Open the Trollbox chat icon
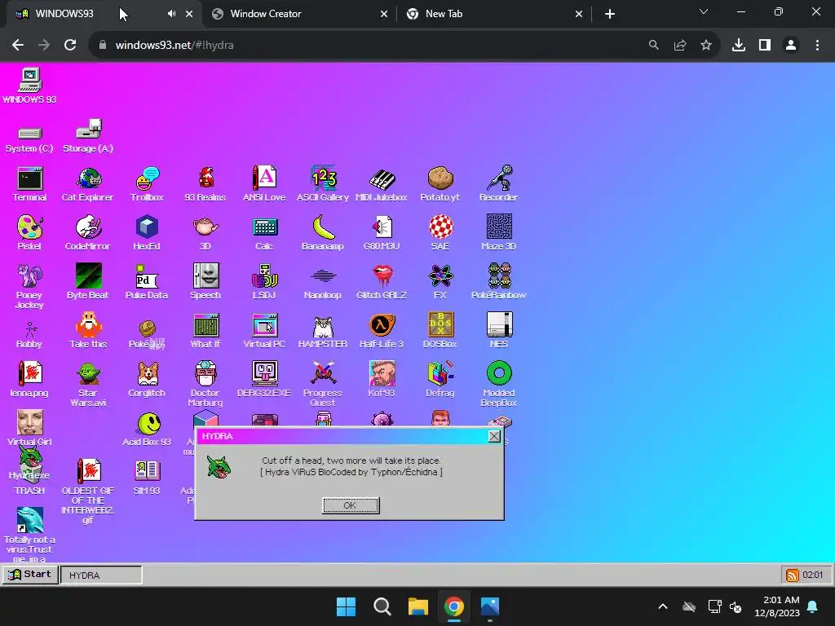 coord(147,184)
